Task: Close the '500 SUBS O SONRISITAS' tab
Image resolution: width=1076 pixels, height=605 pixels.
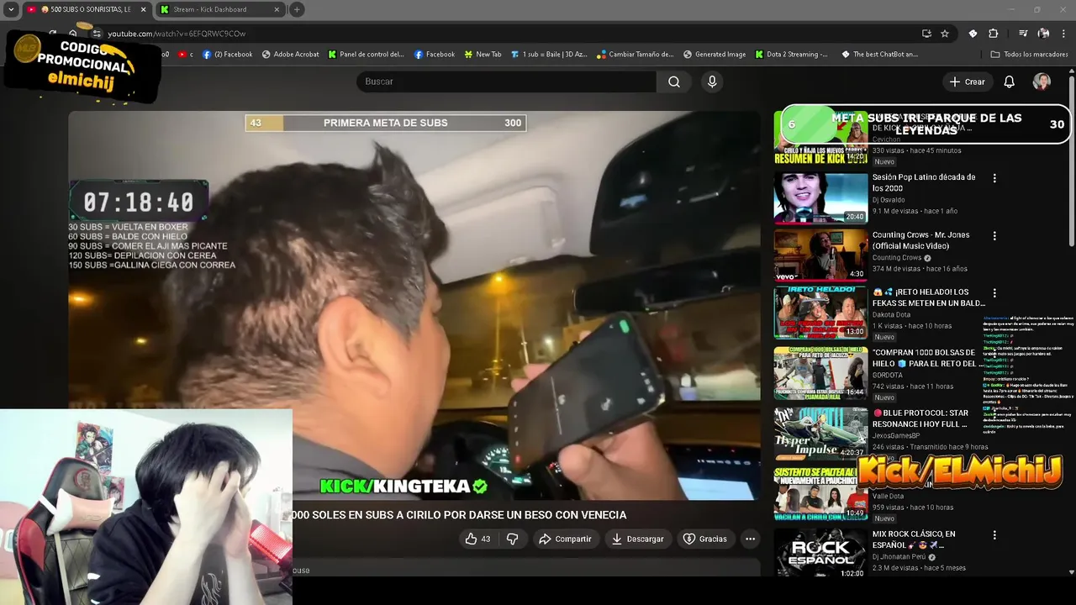Action: (x=143, y=9)
